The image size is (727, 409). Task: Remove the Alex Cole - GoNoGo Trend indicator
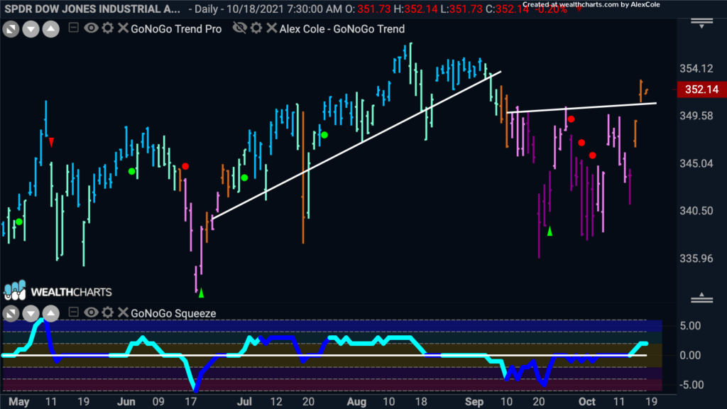pos(272,28)
